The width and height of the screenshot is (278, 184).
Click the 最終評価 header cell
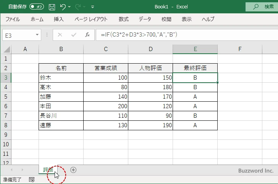coord(195,68)
